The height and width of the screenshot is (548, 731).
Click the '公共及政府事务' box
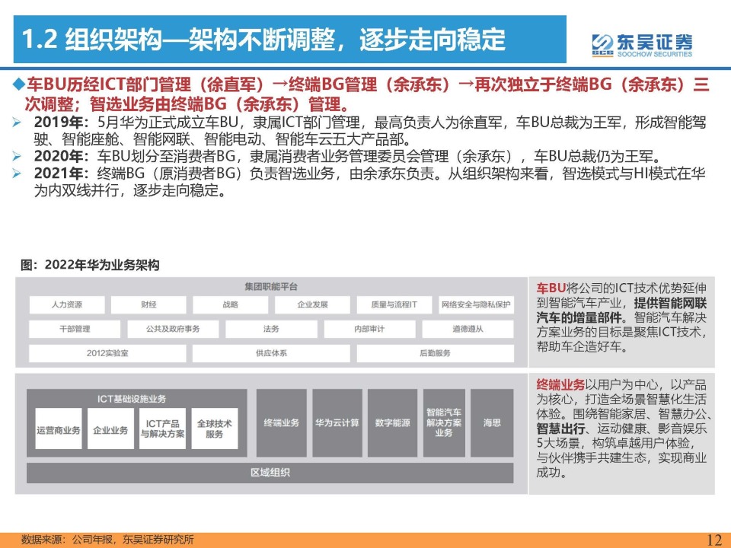(x=173, y=329)
